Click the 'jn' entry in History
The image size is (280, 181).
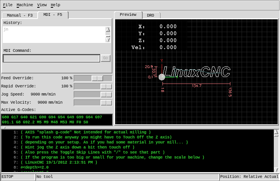coord(6,29)
